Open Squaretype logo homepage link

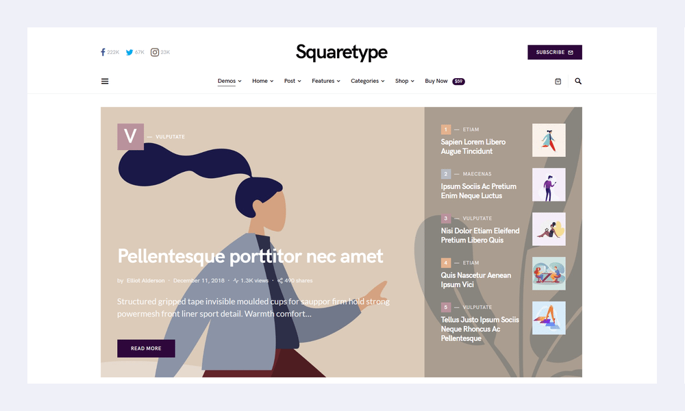pyautogui.click(x=342, y=53)
